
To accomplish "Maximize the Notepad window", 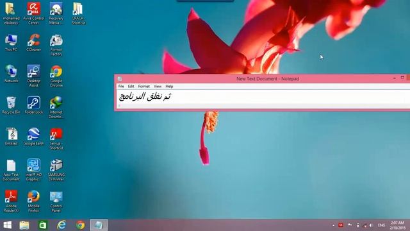I will tap(402, 78).
